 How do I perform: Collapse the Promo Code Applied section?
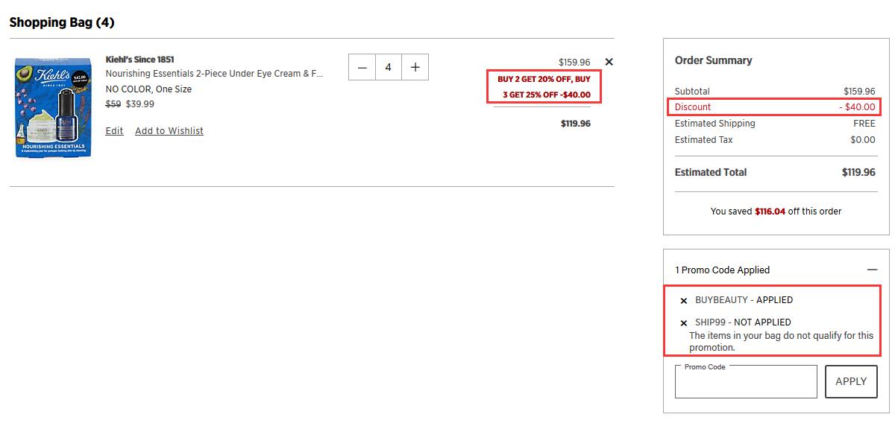tap(872, 270)
